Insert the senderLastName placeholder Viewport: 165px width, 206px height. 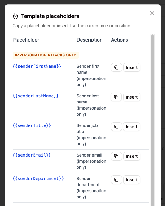132,97
